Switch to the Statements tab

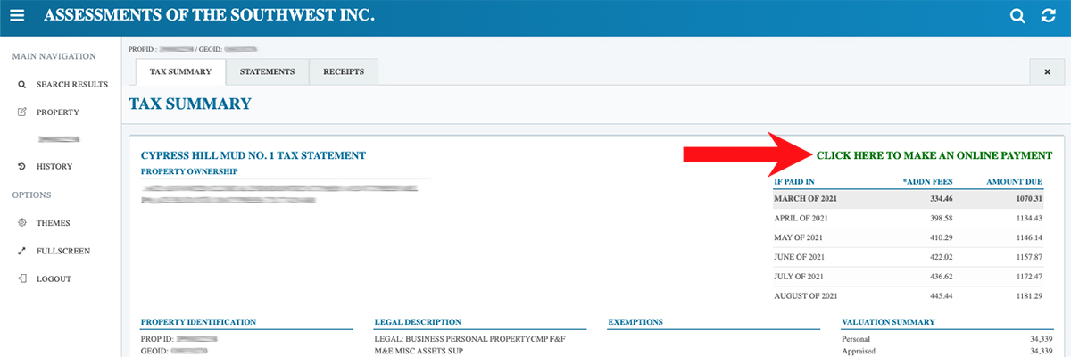click(x=267, y=71)
